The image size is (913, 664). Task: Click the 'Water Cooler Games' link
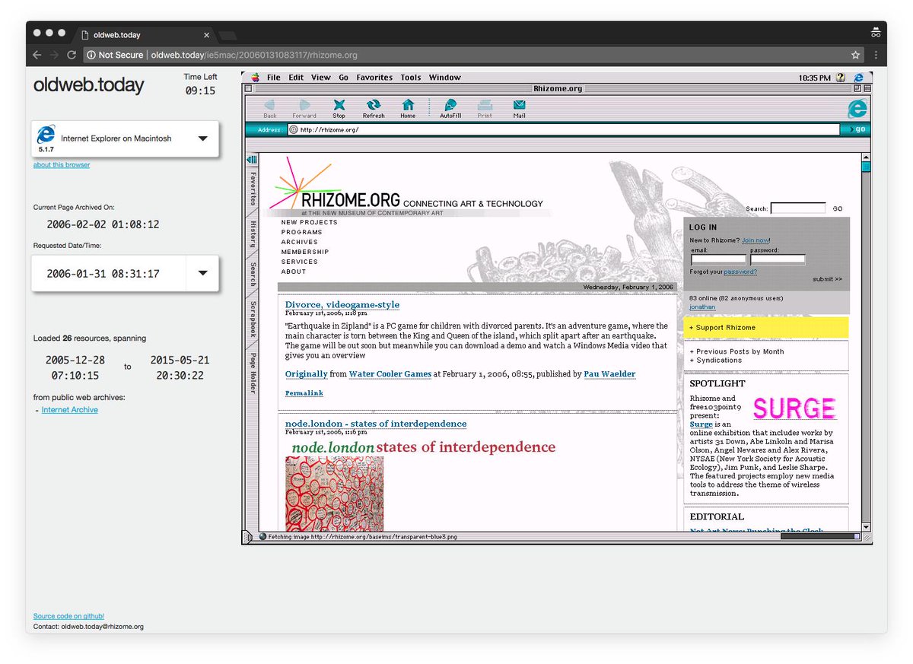tap(390, 374)
